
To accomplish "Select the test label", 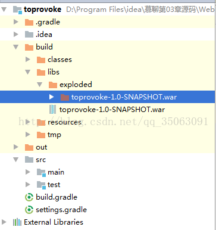I will [54, 185].
